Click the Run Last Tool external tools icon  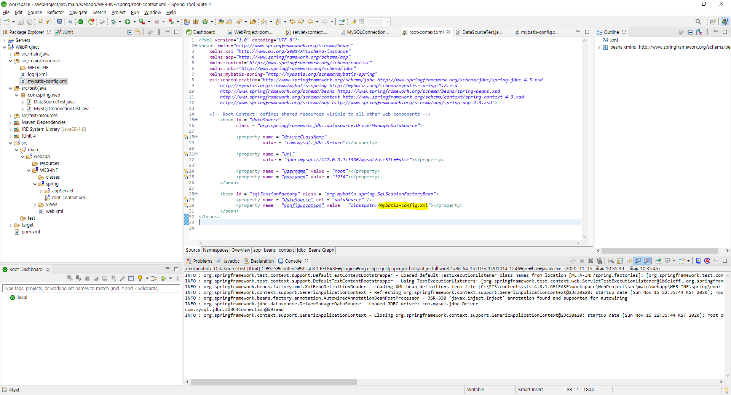pyautogui.click(x=142, y=22)
